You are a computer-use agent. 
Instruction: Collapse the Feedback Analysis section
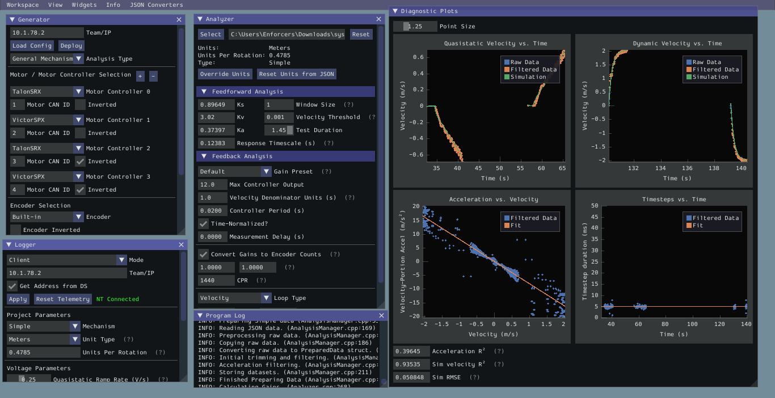point(286,156)
